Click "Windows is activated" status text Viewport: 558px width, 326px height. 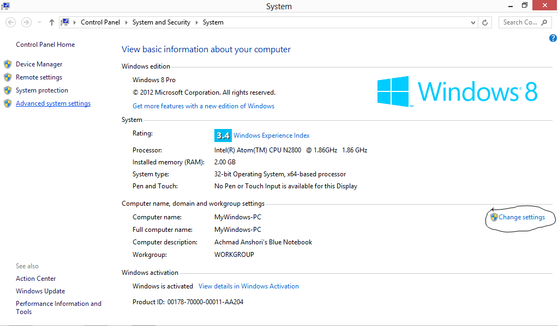tap(163, 286)
